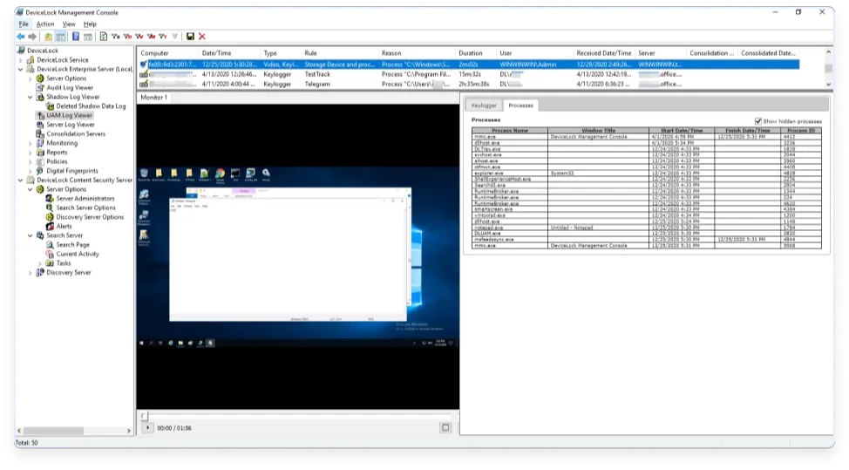The image size is (849, 470).
Task: Click the Save floppy disk toolbar icon
Action: tap(190, 37)
